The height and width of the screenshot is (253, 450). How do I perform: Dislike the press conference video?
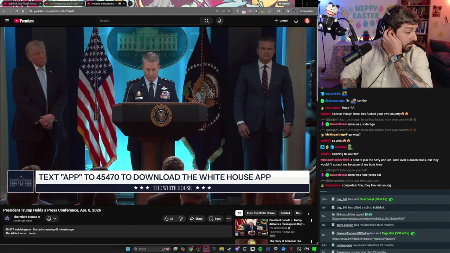coord(181,219)
